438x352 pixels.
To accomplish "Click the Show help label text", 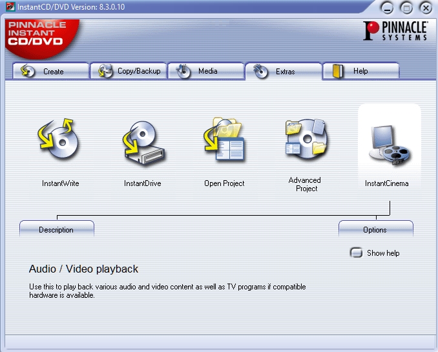I will (383, 253).
